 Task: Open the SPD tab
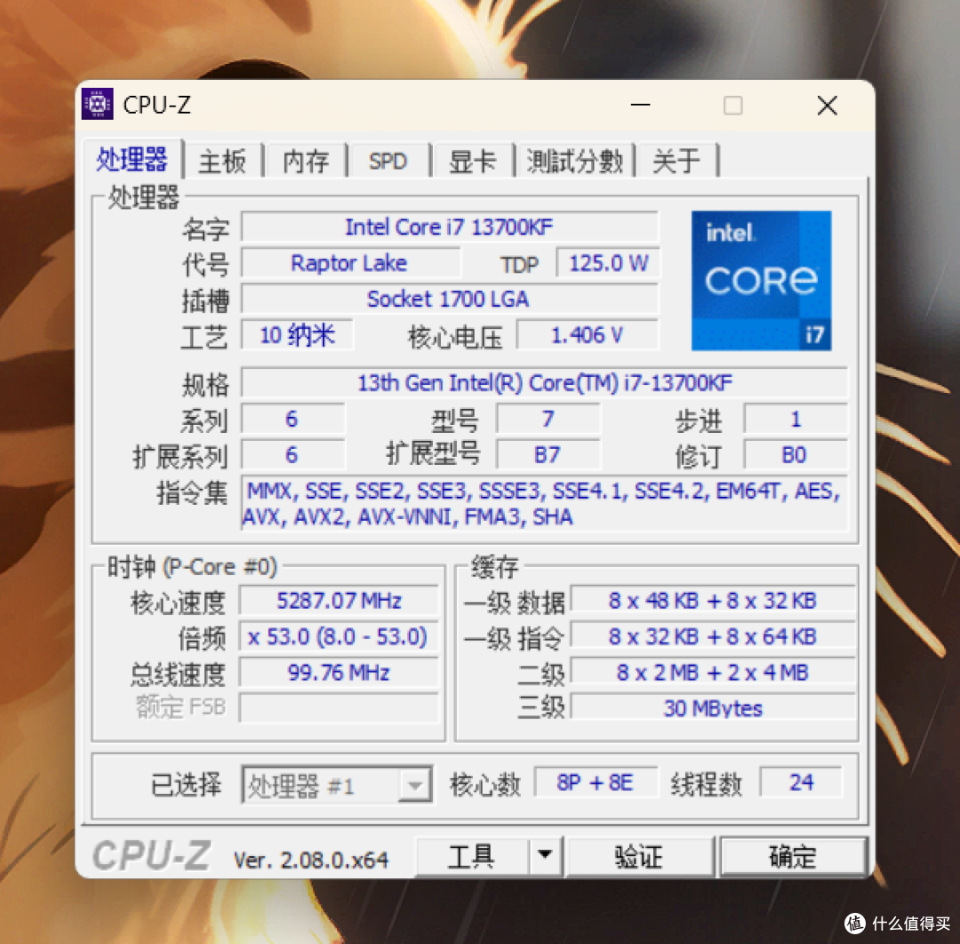(x=388, y=161)
